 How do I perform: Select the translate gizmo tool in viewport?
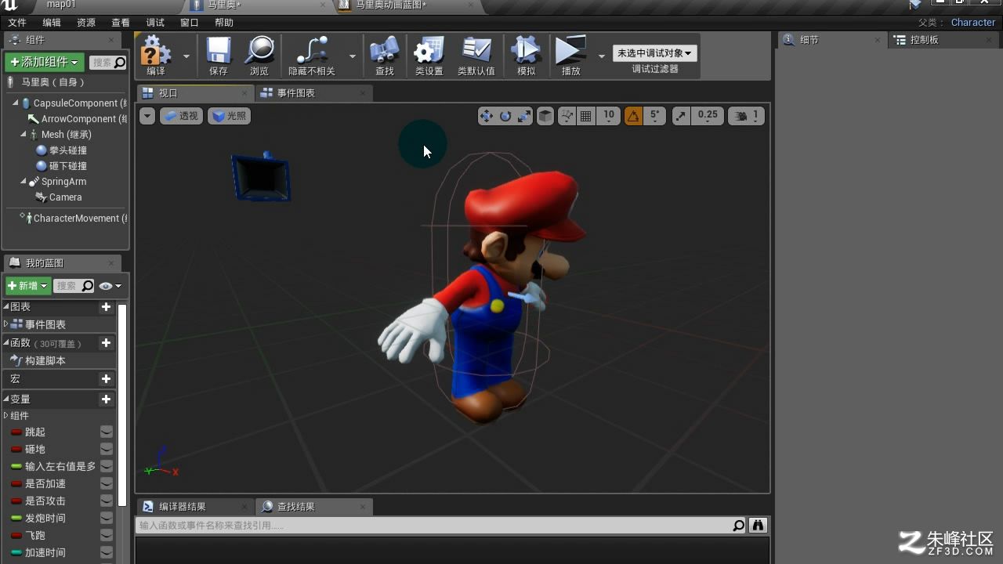point(487,116)
